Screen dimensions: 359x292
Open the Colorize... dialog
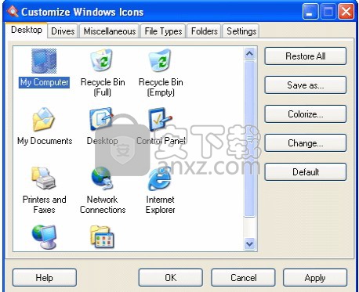point(306,114)
